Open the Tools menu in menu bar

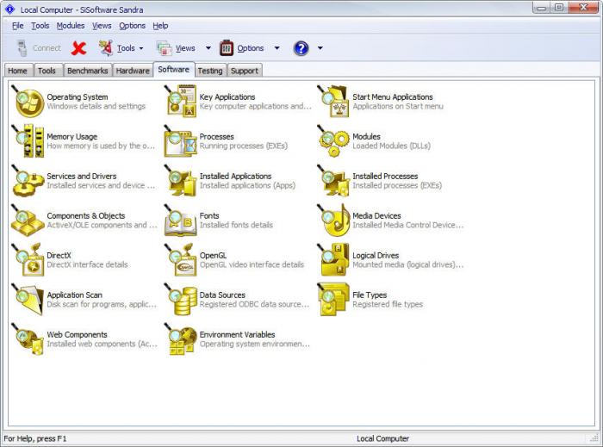(40, 26)
